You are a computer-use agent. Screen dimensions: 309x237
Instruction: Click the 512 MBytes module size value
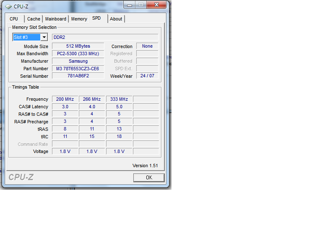(x=78, y=46)
